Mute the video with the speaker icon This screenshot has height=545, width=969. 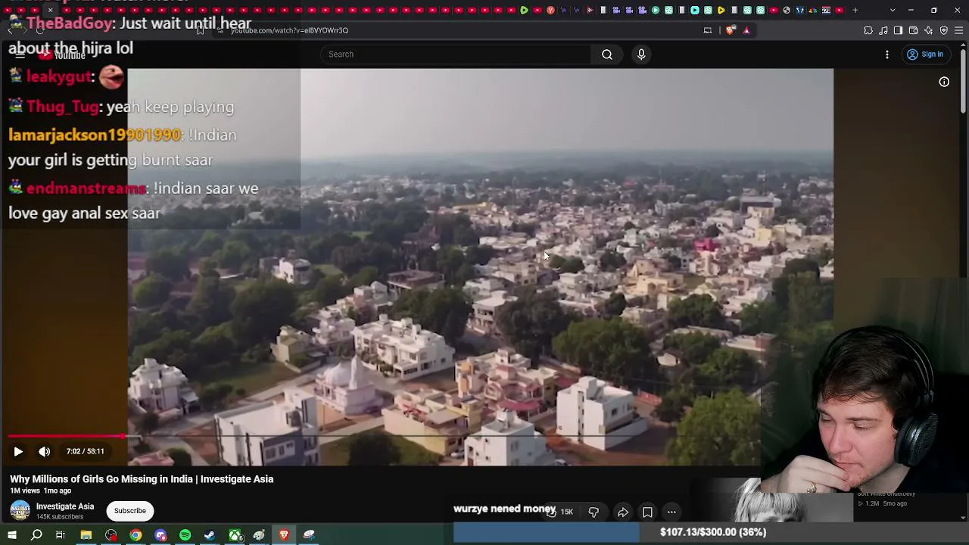(x=45, y=452)
